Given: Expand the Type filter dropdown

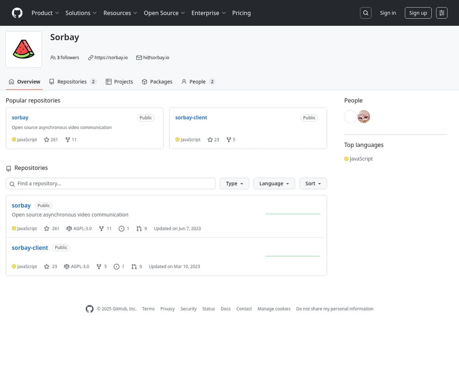Looking at the screenshot, I should pos(234,183).
